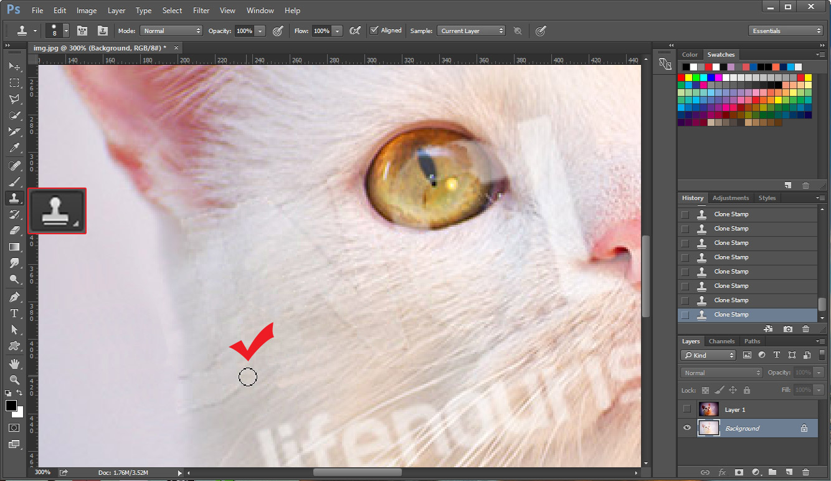Switch to the Channels tab
Viewport: 831px width, 481px height.
(722, 341)
